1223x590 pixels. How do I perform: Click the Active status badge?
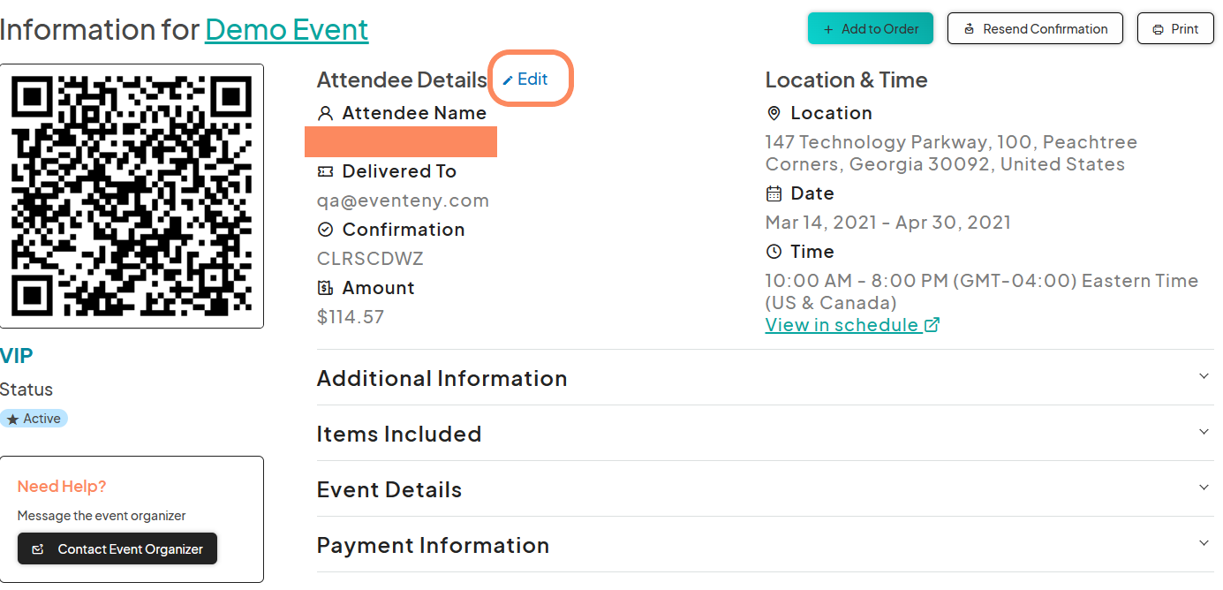34,419
